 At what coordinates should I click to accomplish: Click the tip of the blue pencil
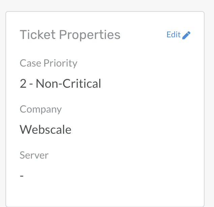click(183, 38)
